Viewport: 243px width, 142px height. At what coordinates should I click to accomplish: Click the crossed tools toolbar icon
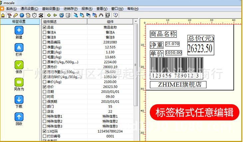click(x=41, y=15)
